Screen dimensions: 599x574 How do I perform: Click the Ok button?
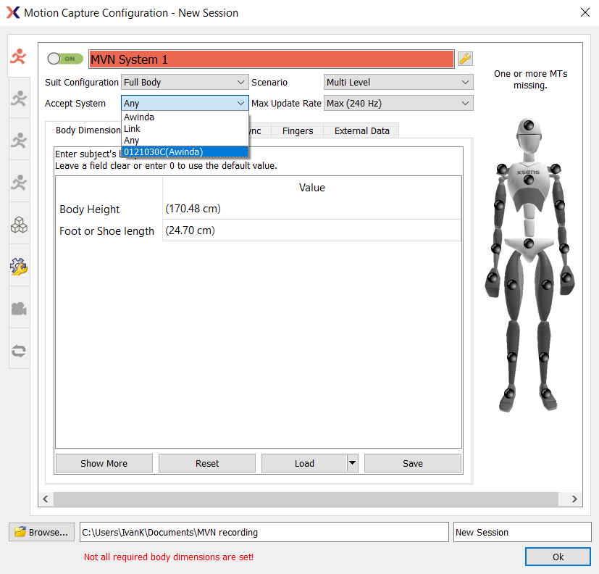coord(558,557)
